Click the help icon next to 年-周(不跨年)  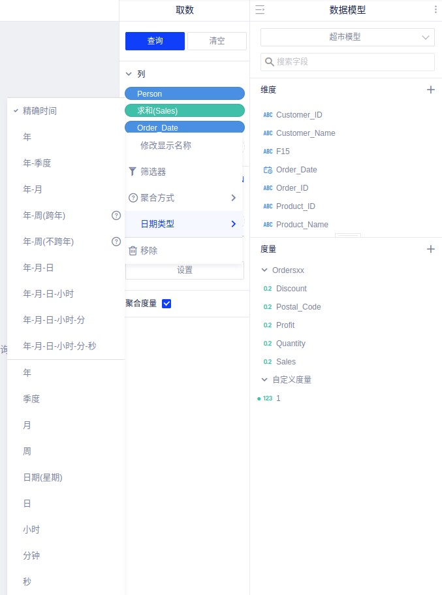116,241
